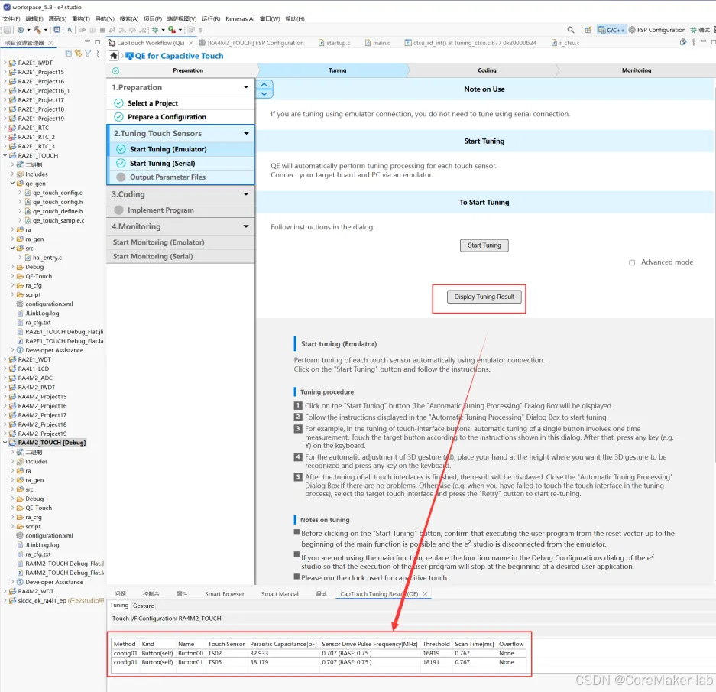Select Prepare a Configuration item
This screenshot has height=692, width=716.
tap(180, 117)
